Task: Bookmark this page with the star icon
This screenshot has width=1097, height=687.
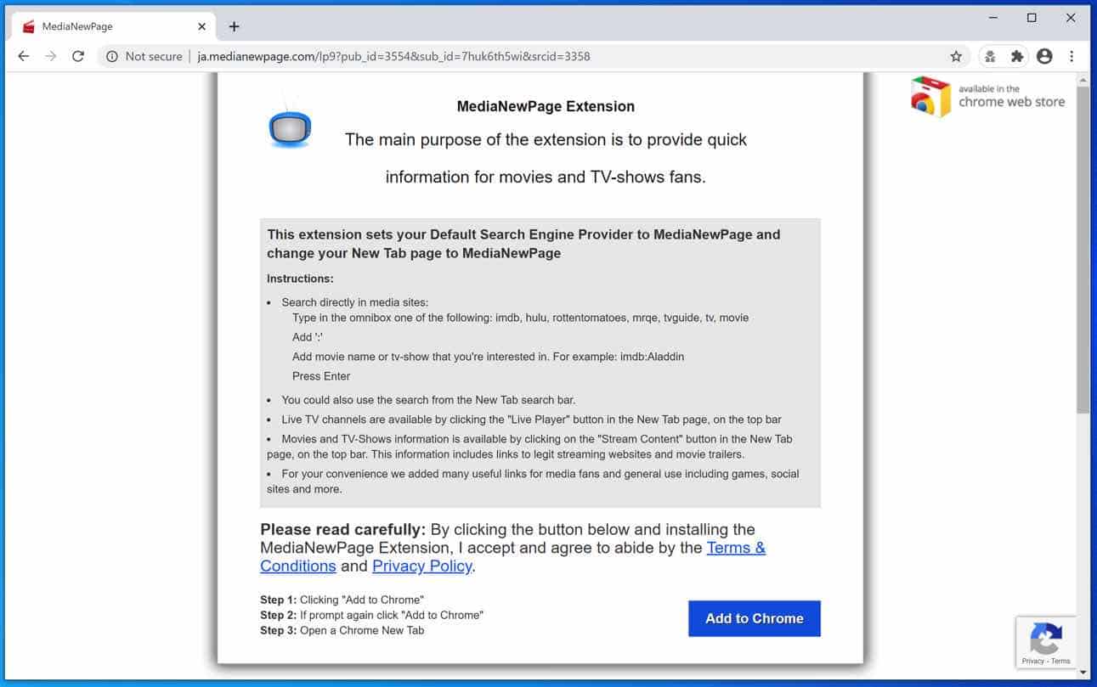Action: 956,56
